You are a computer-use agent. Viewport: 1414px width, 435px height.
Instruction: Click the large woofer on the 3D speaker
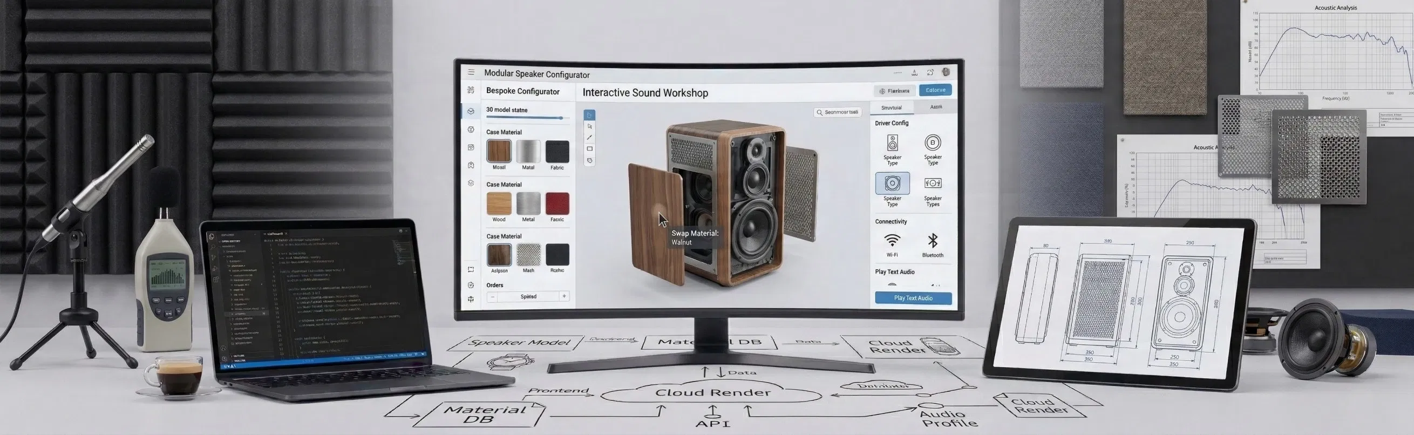pyautogui.click(x=754, y=230)
